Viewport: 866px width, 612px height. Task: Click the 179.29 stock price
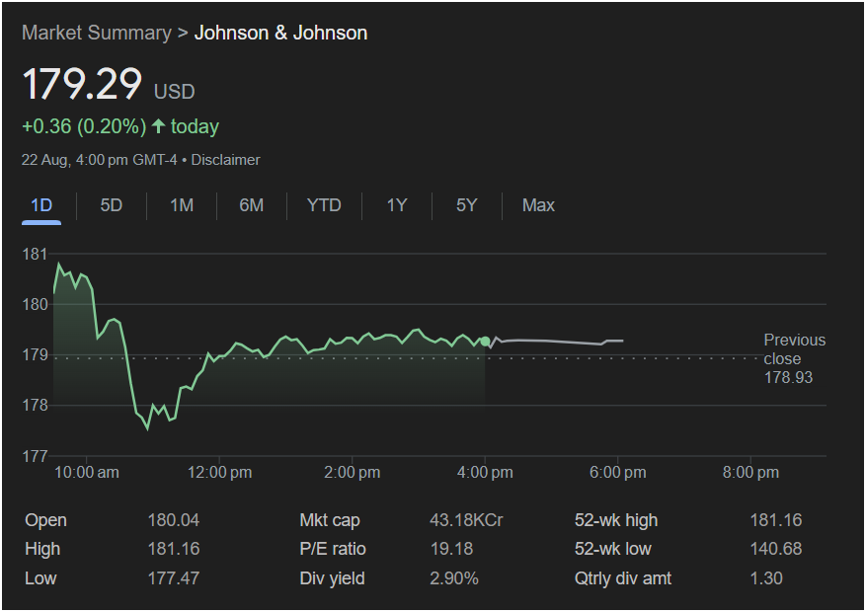[83, 84]
